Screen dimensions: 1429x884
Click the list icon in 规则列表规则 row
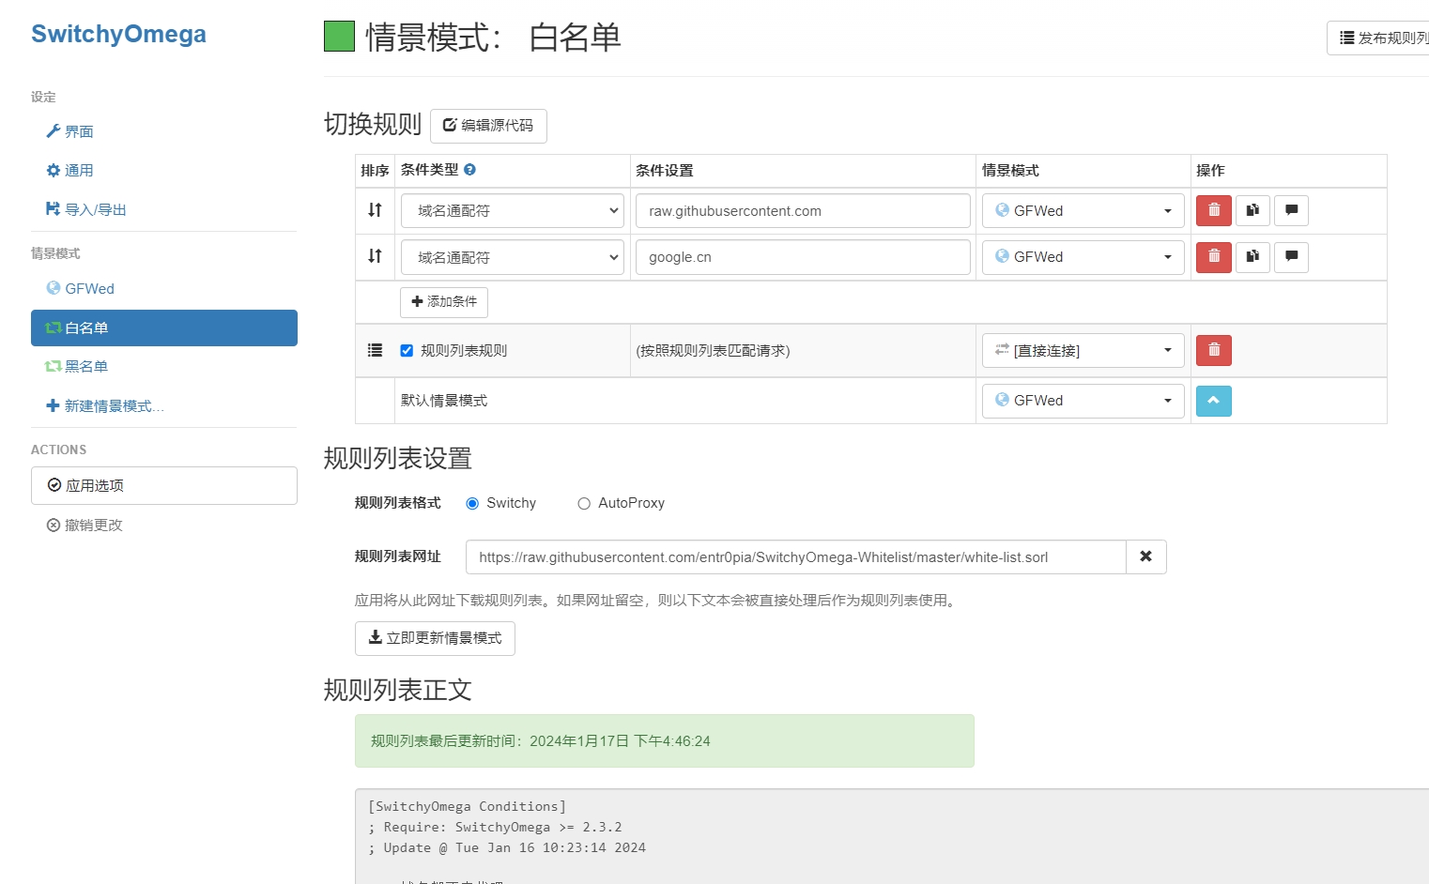[x=375, y=350]
